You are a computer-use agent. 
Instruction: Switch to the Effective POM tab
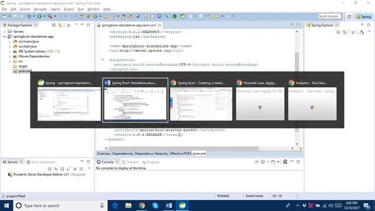(180, 154)
